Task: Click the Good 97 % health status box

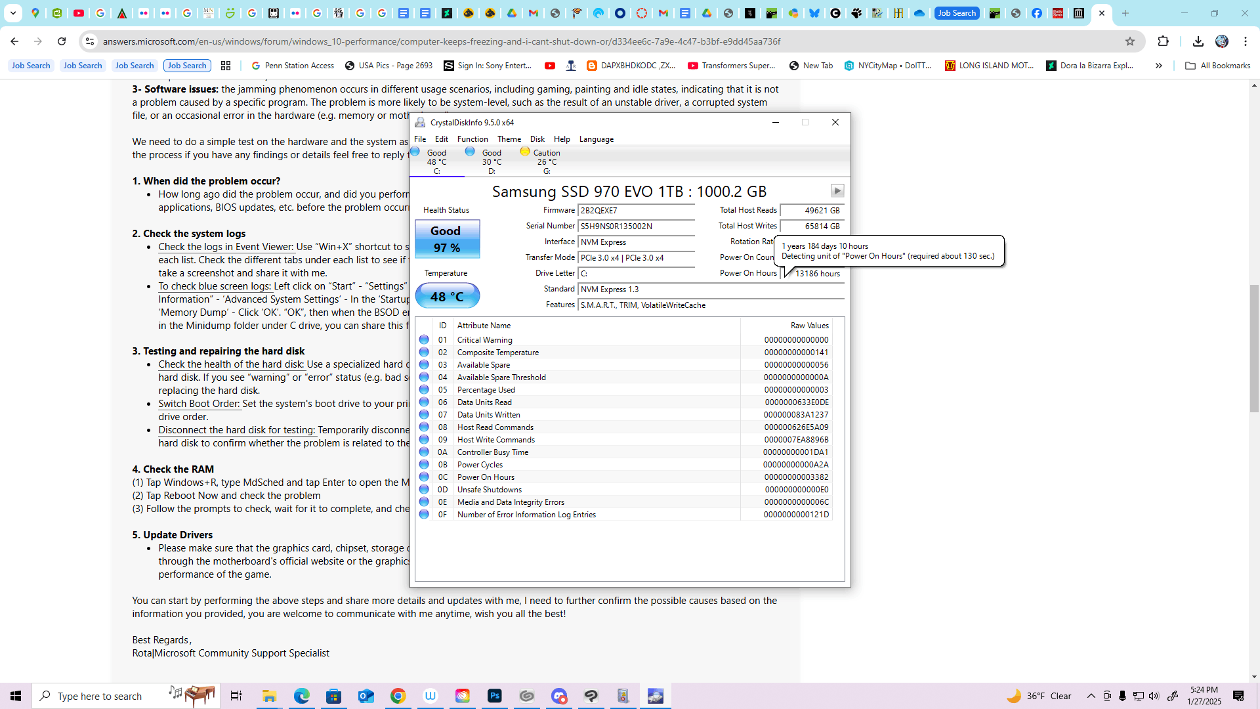Action: tap(447, 239)
